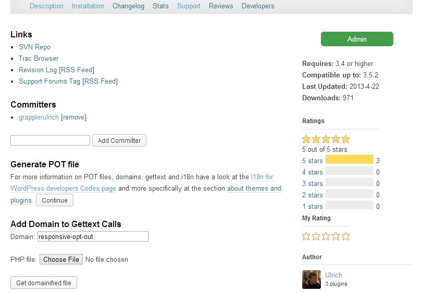The image size is (423, 292).
Task: Filter reviews by 5 stars link
Action: pos(312,161)
